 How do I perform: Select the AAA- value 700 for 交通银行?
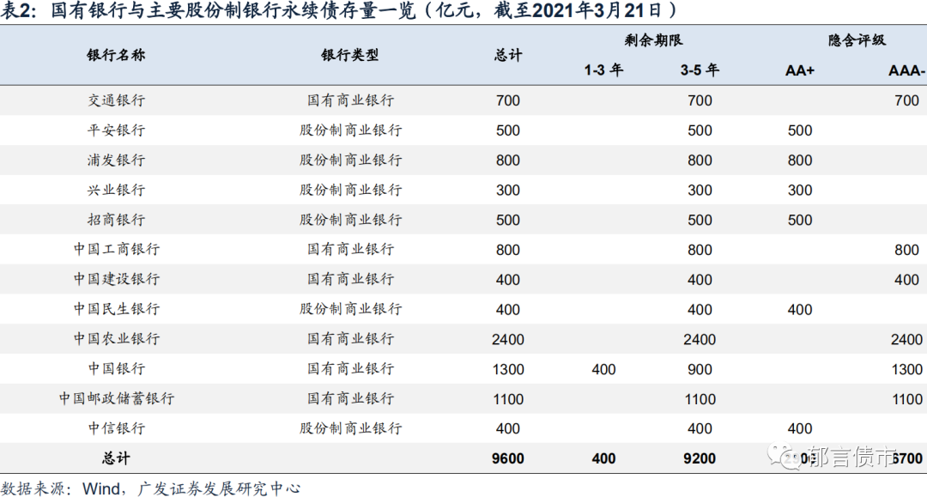pos(907,100)
